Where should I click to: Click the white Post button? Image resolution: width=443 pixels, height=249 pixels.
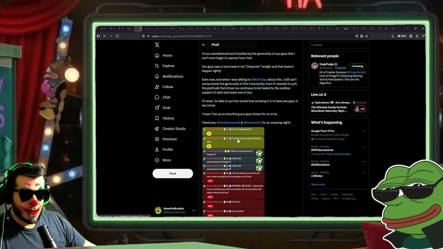coord(173,174)
